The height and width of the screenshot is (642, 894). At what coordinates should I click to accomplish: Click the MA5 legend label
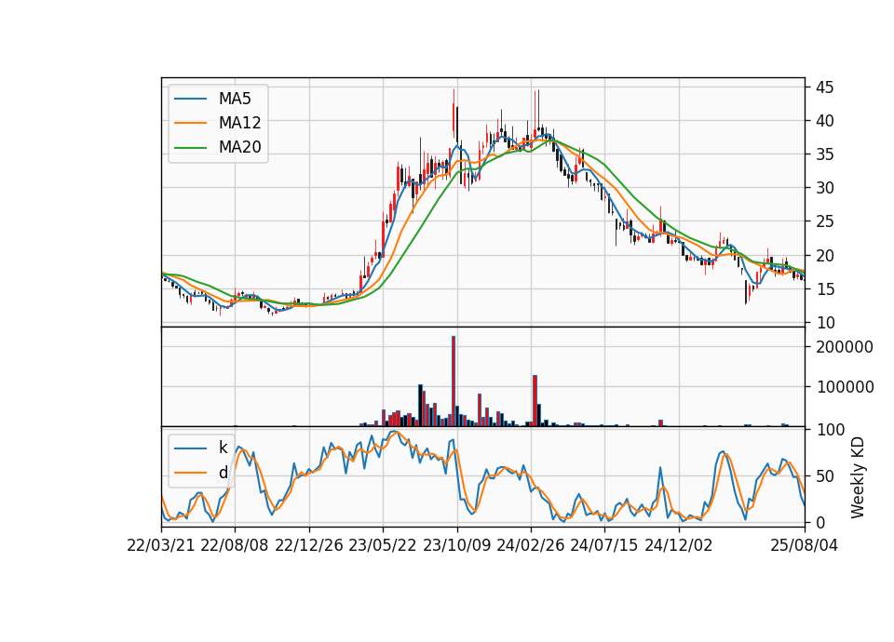pos(235,99)
